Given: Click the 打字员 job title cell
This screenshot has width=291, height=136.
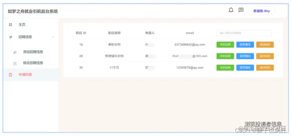Looking at the screenshot, I should pos(114,68).
